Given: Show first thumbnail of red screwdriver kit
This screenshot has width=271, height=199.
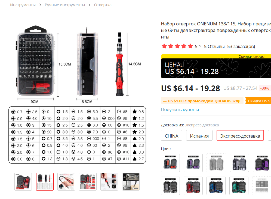Looking at the screenshot, I should point(23,182).
